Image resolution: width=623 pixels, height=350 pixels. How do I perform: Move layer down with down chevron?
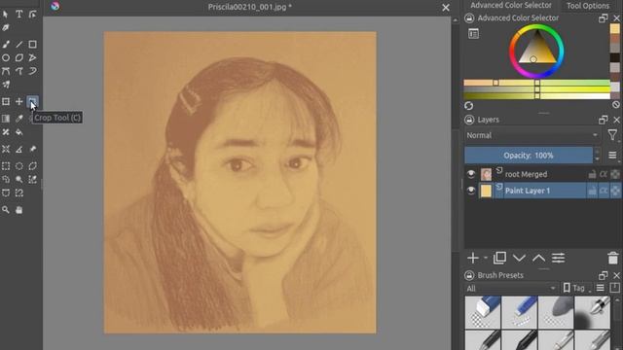click(x=519, y=258)
